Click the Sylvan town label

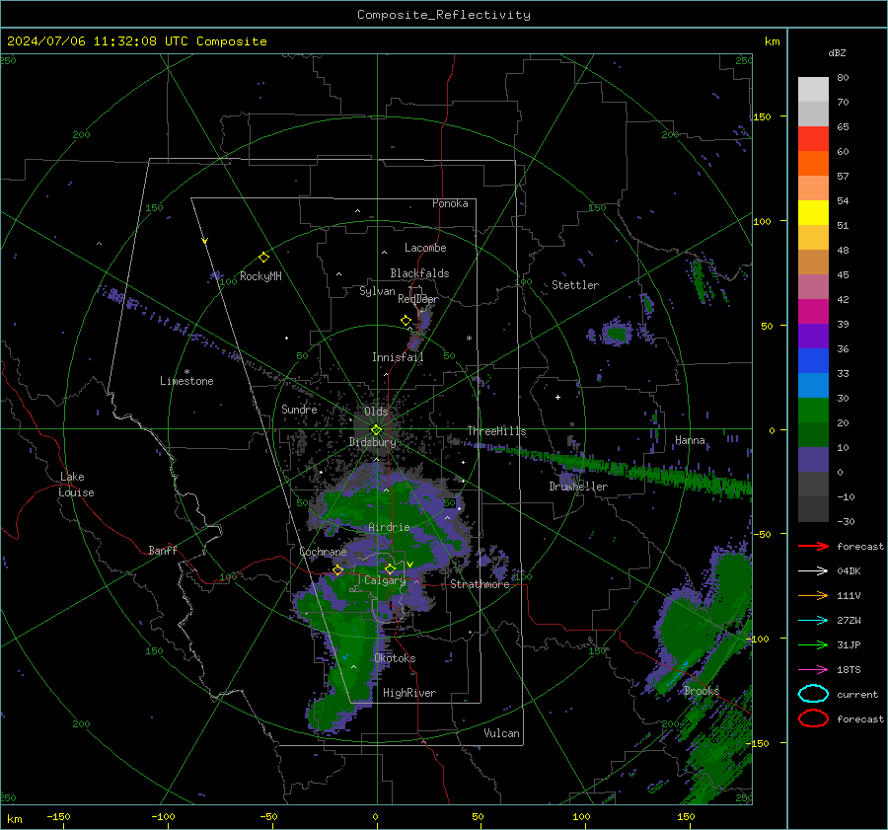point(377,291)
